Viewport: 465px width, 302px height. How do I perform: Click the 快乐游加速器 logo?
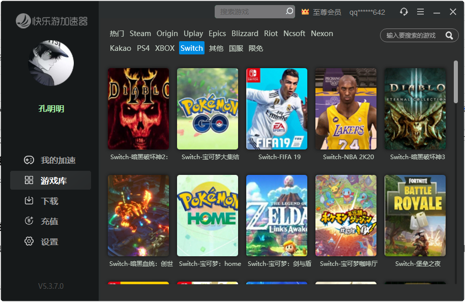coord(51,21)
